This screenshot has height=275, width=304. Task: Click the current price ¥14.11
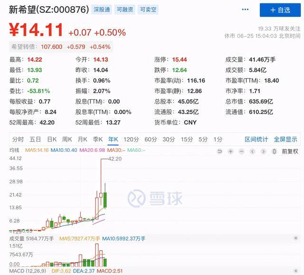[x=36, y=30]
